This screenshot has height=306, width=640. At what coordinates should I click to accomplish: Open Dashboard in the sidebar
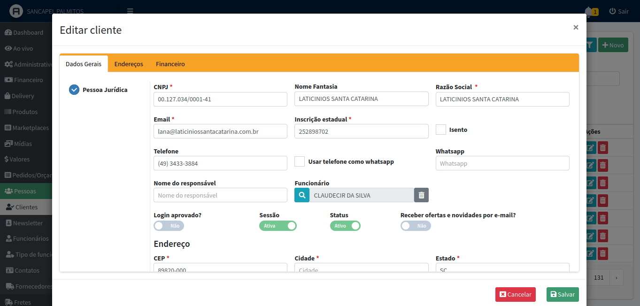28,32
